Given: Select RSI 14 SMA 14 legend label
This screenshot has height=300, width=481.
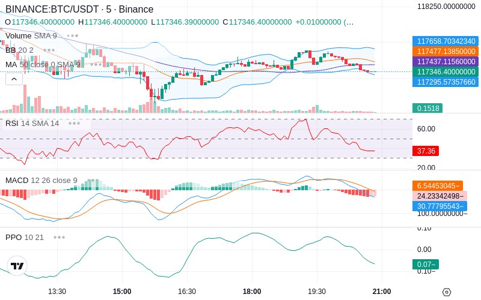Looking at the screenshot, I should click(32, 124).
